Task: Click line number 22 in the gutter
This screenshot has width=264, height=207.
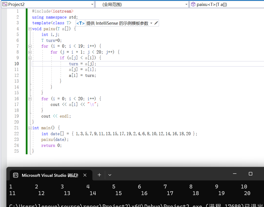Action: pos(16,134)
